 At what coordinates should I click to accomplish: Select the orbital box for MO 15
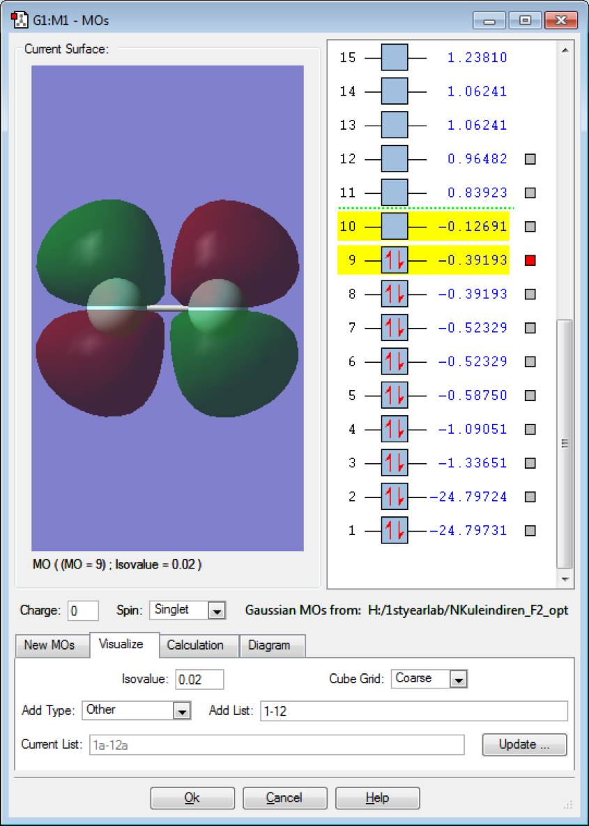[x=395, y=57]
